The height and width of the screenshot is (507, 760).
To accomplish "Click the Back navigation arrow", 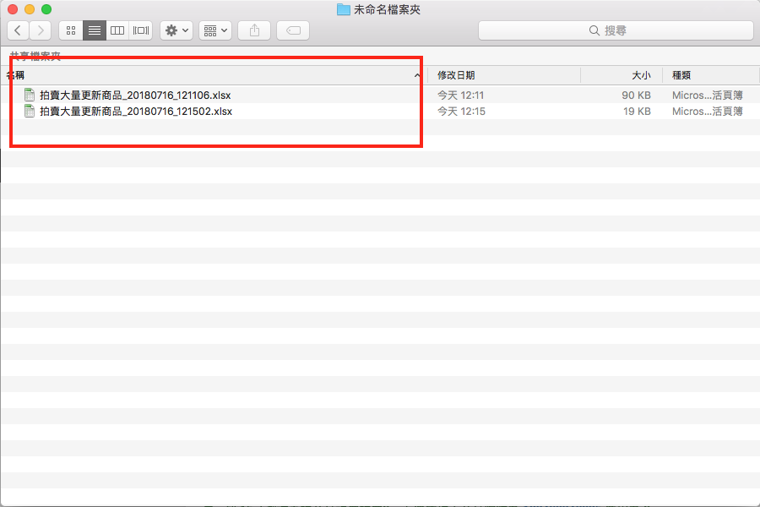I will click(18, 30).
